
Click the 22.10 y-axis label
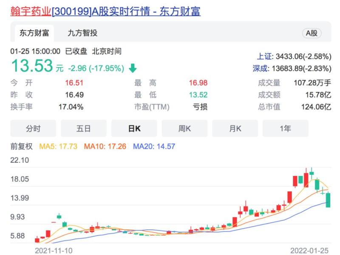(x=20, y=160)
